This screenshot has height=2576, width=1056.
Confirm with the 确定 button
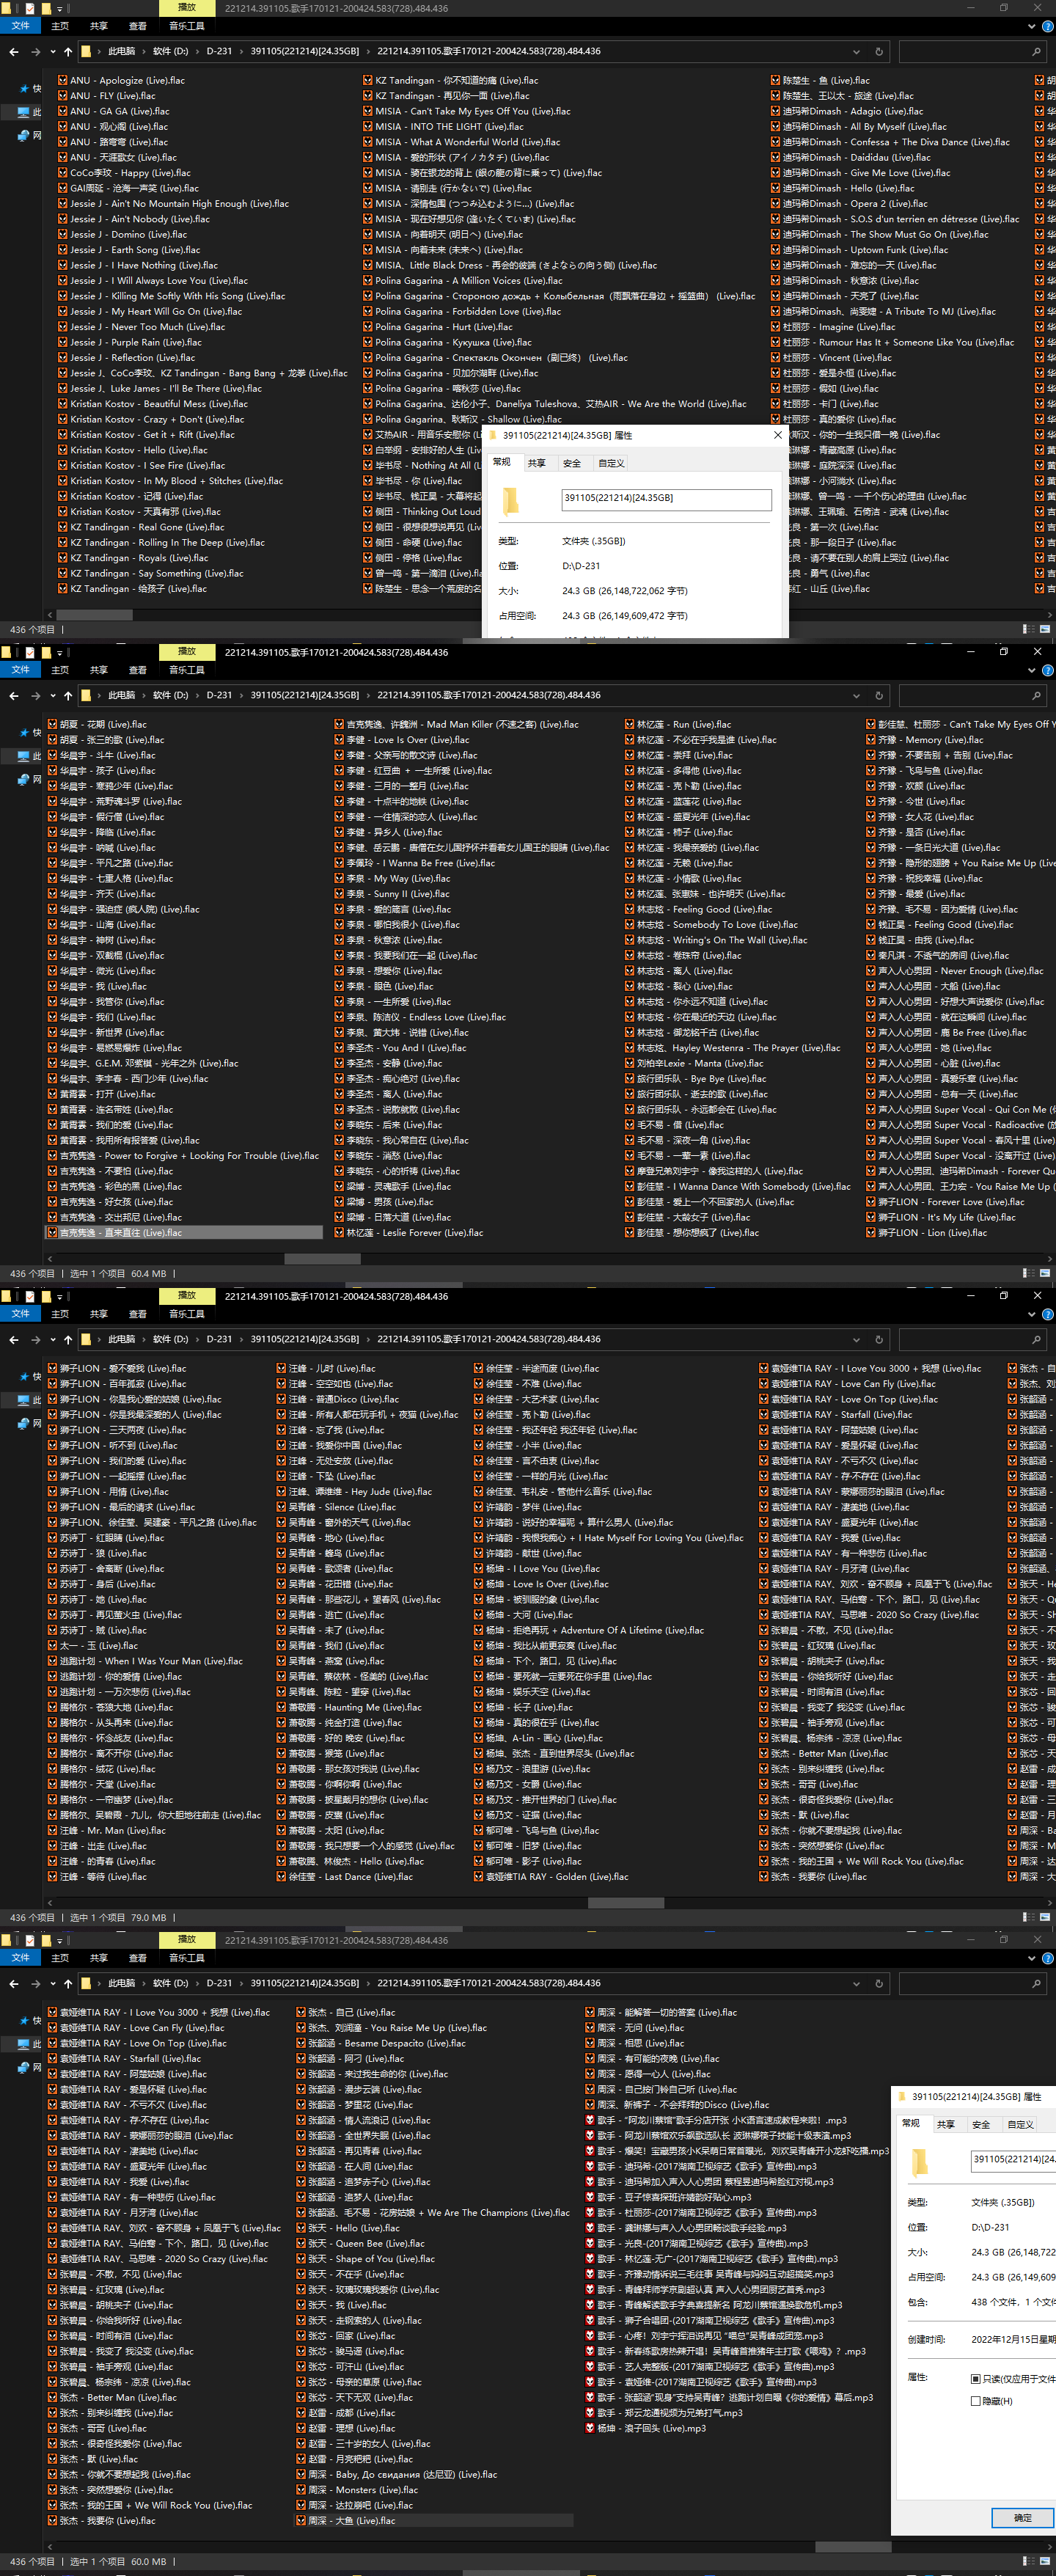(1022, 2518)
